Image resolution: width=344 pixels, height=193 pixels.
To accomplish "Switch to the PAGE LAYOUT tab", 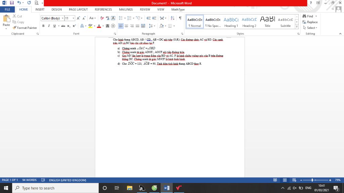I will click(x=78, y=9).
